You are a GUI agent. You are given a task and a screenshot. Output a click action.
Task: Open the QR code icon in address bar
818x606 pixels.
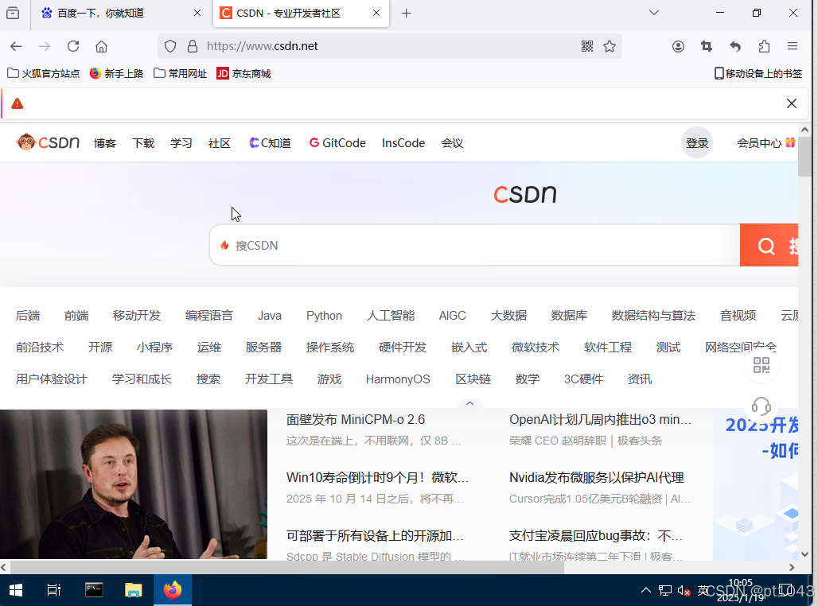point(587,46)
